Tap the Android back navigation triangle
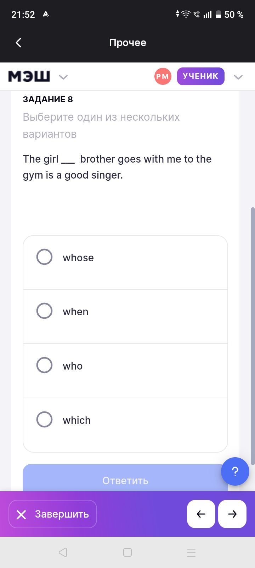The image size is (255, 568). [63, 552]
